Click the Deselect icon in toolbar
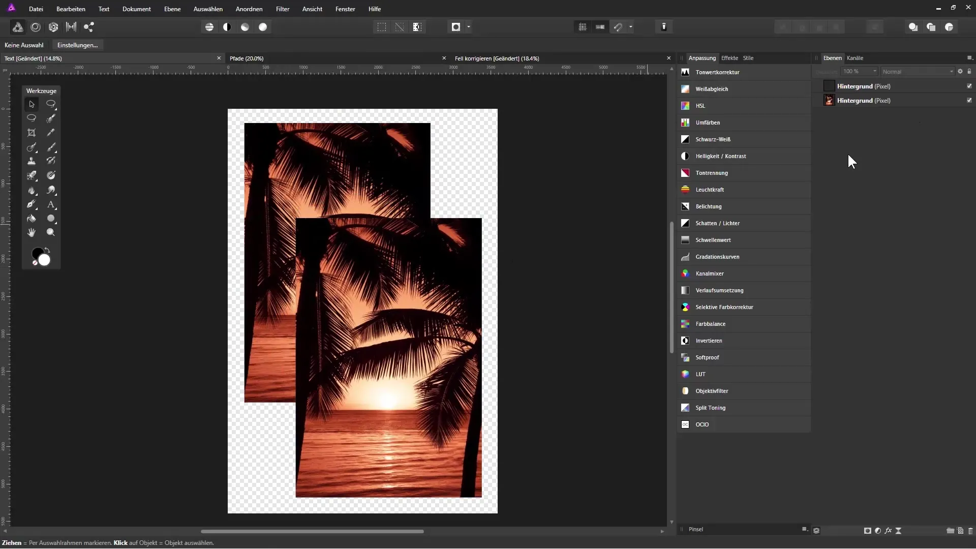 400,27
